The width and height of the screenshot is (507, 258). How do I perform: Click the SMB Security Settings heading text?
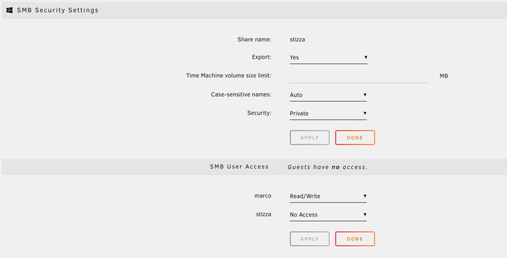coord(58,10)
